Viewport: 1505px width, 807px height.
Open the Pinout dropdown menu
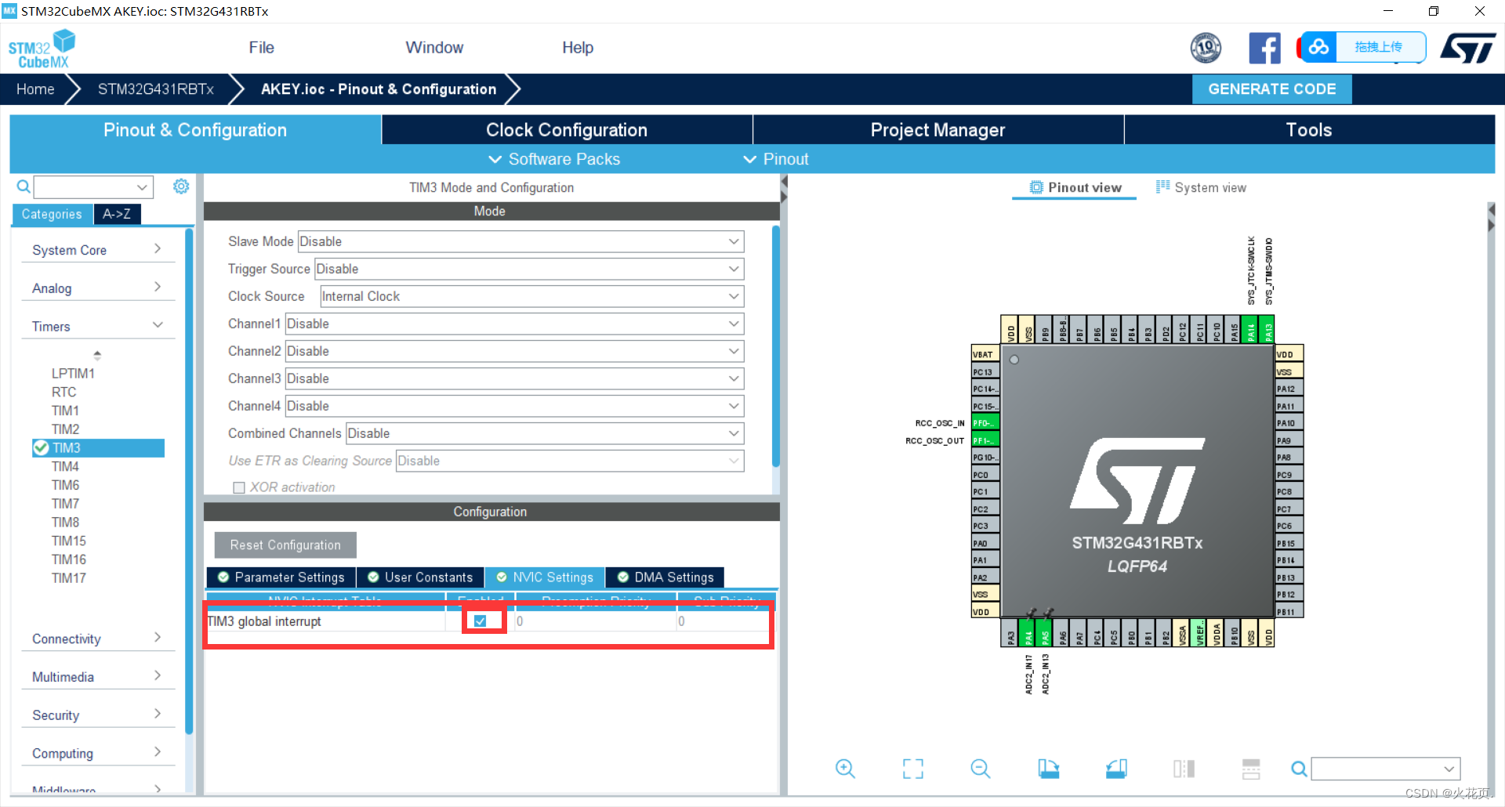pyautogui.click(x=776, y=159)
